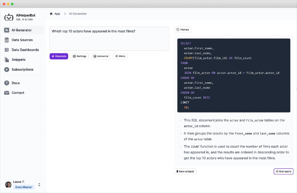The width and height of the screenshot is (297, 193).
Task: Open the query History
Action: [x=183, y=30]
